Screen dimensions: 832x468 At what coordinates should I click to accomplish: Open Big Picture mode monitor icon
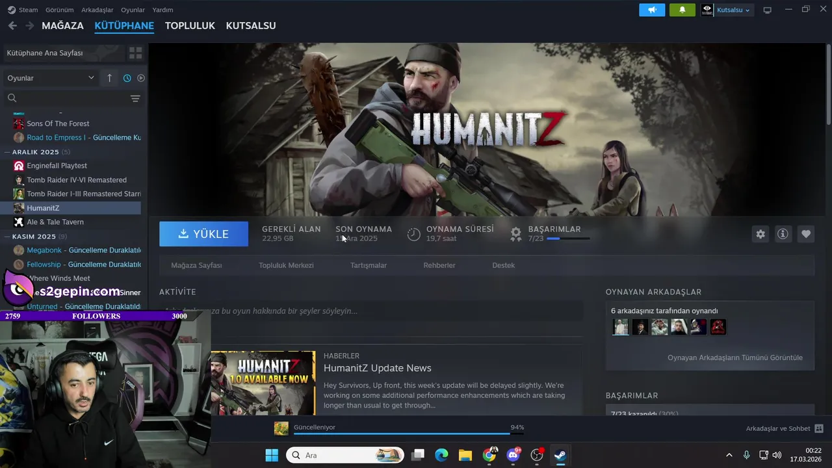pos(767,10)
